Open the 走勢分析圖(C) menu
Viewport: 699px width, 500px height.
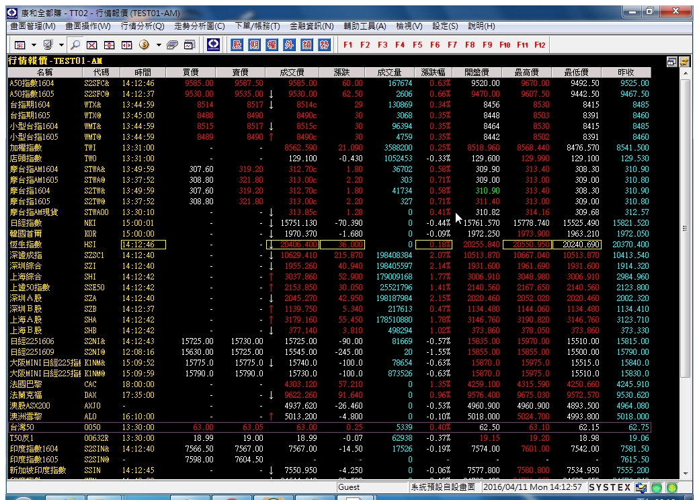199,26
